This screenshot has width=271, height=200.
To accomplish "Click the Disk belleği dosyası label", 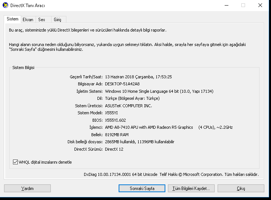I will [85, 142].
